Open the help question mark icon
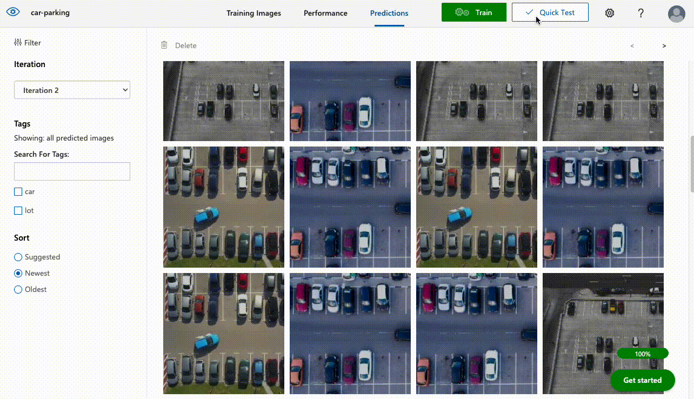The height and width of the screenshot is (399, 694). pos(641,13)
